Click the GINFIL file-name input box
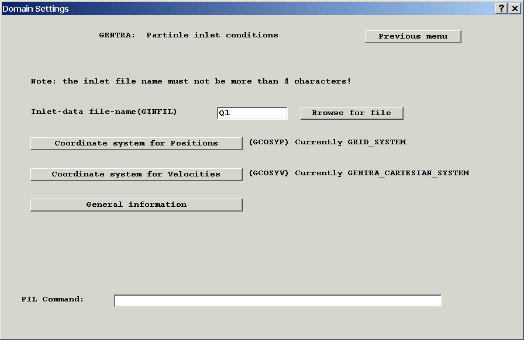Screen dimensions: 524x340 tap(252, 113)
